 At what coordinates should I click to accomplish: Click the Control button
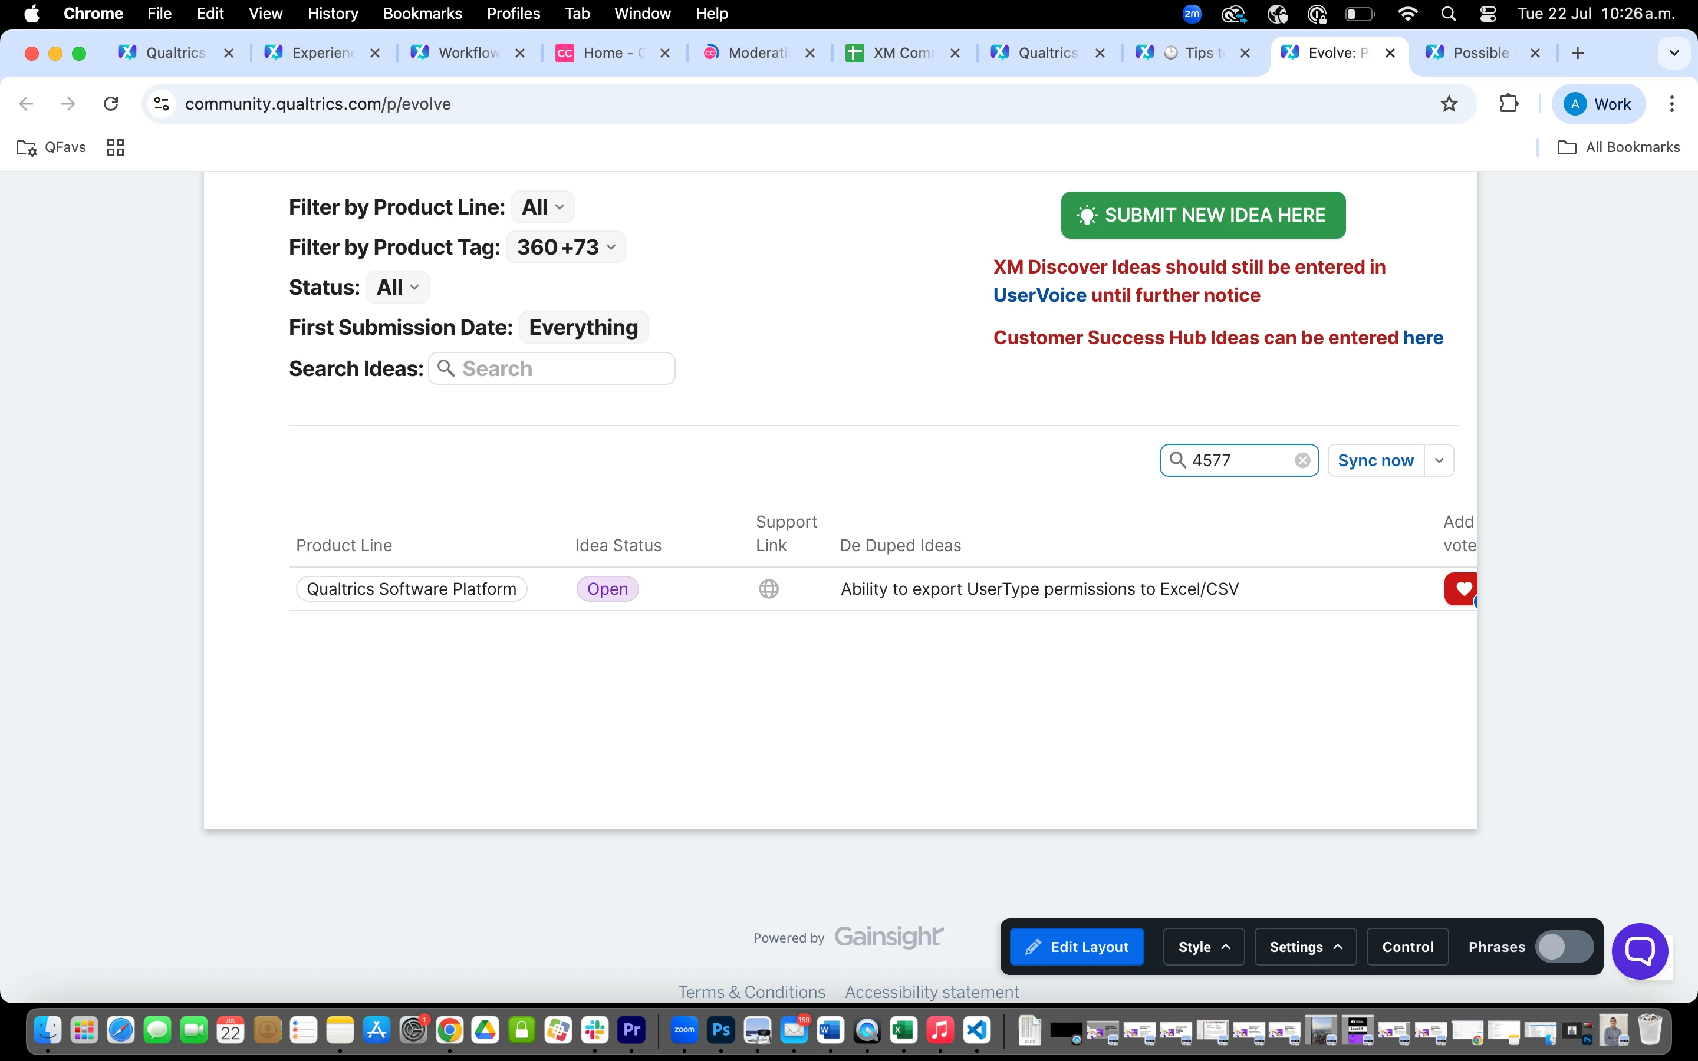point(1407,947)
